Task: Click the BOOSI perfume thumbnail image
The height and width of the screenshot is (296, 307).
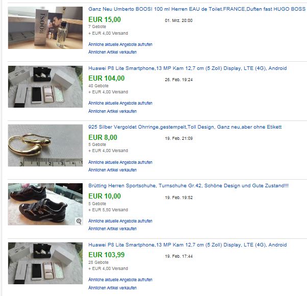Action: (45, 28)
